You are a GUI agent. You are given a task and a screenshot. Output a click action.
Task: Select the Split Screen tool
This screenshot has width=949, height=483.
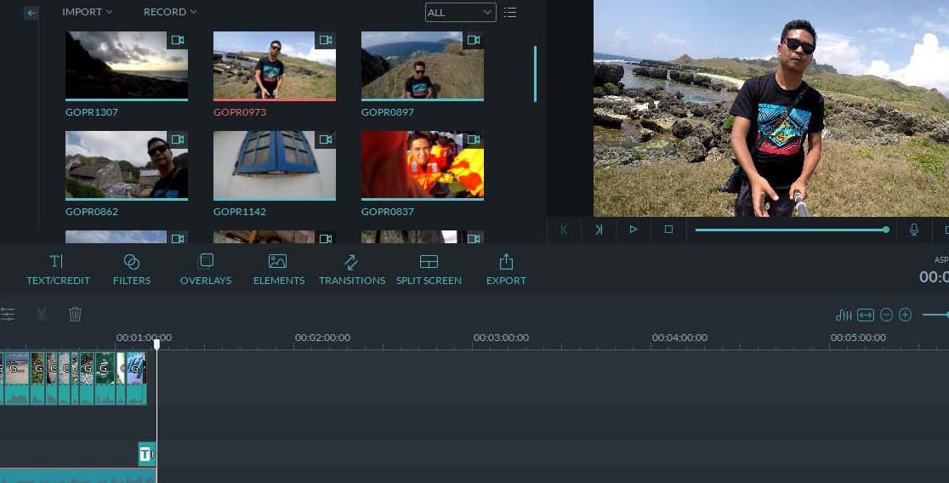pos(429,269)
